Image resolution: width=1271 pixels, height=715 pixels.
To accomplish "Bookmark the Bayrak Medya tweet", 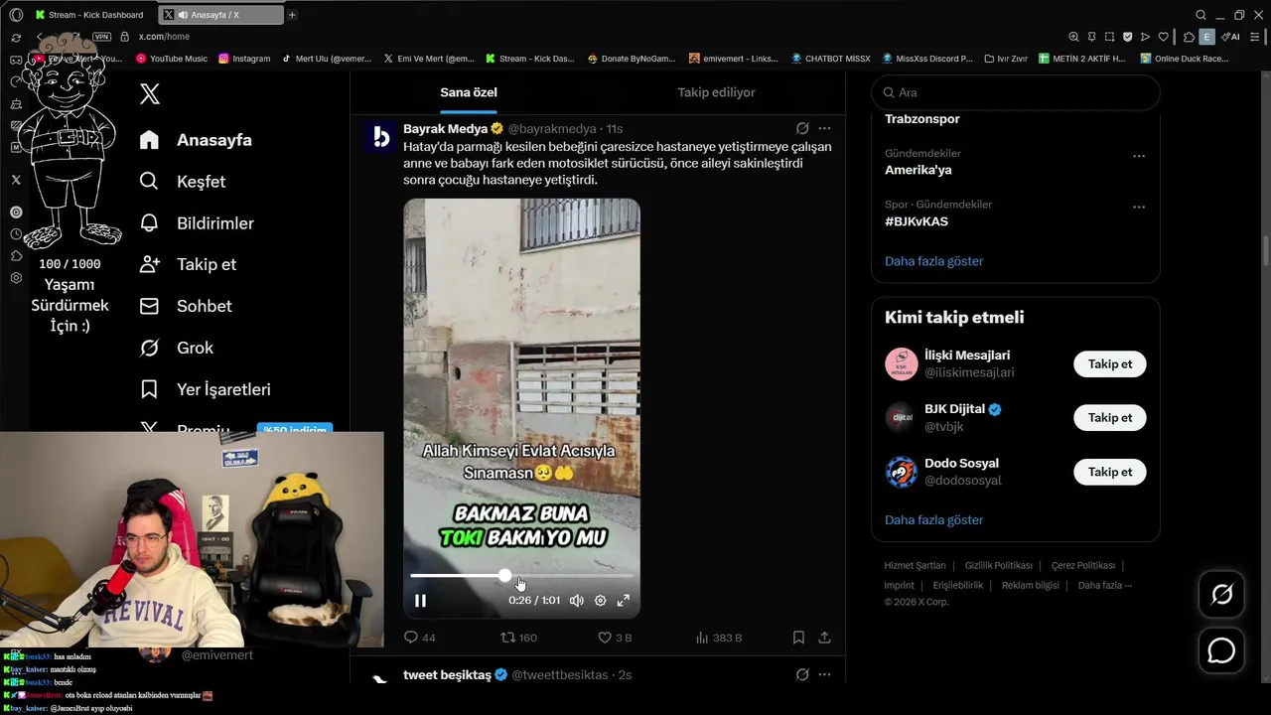I will pos(798,638).
